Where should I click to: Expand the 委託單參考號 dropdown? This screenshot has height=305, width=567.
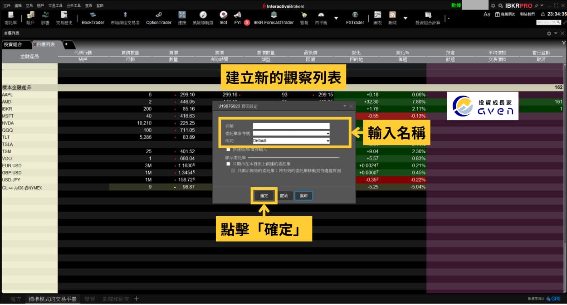tap(327, 133)
